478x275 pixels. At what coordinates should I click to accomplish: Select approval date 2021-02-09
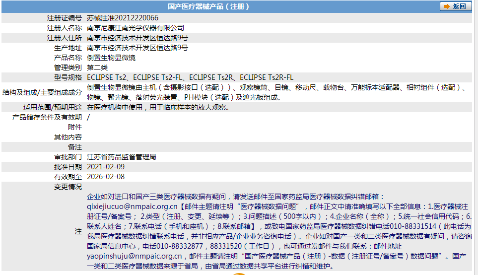click(105, 167)
